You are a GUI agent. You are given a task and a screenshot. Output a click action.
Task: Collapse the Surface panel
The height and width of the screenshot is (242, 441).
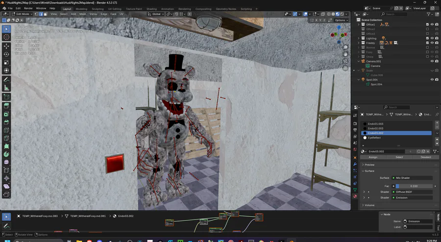click(369, 171)
